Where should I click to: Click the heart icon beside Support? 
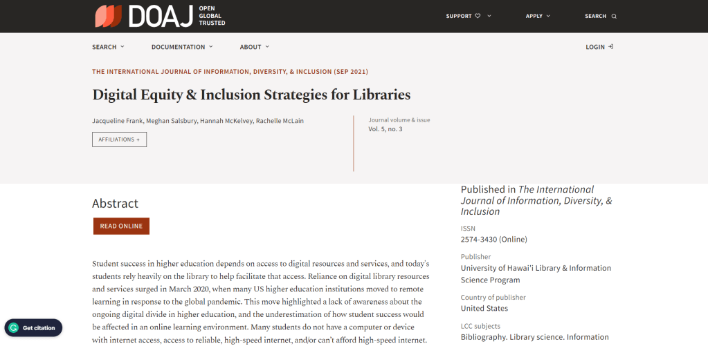click(478, 16)
